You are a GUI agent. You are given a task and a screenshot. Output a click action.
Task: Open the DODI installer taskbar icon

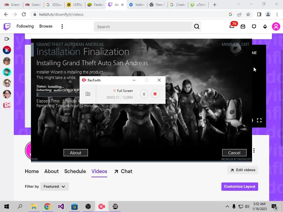[x=115, y=206]
